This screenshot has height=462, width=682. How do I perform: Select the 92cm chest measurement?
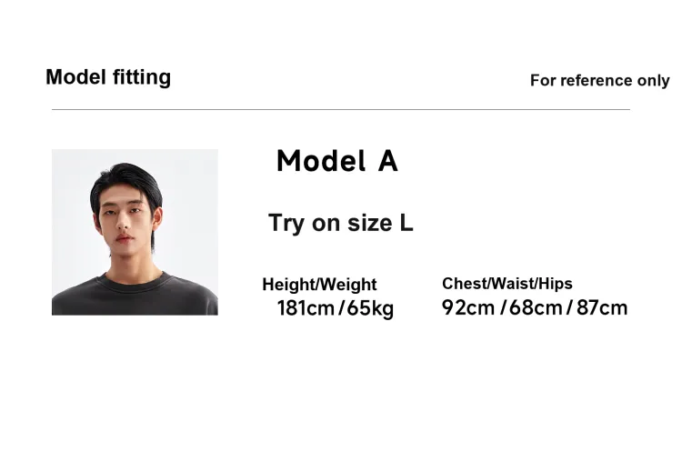pos(468,307)
